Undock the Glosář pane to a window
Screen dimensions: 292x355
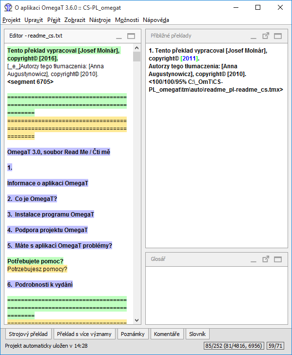click(x=266, y=259)
